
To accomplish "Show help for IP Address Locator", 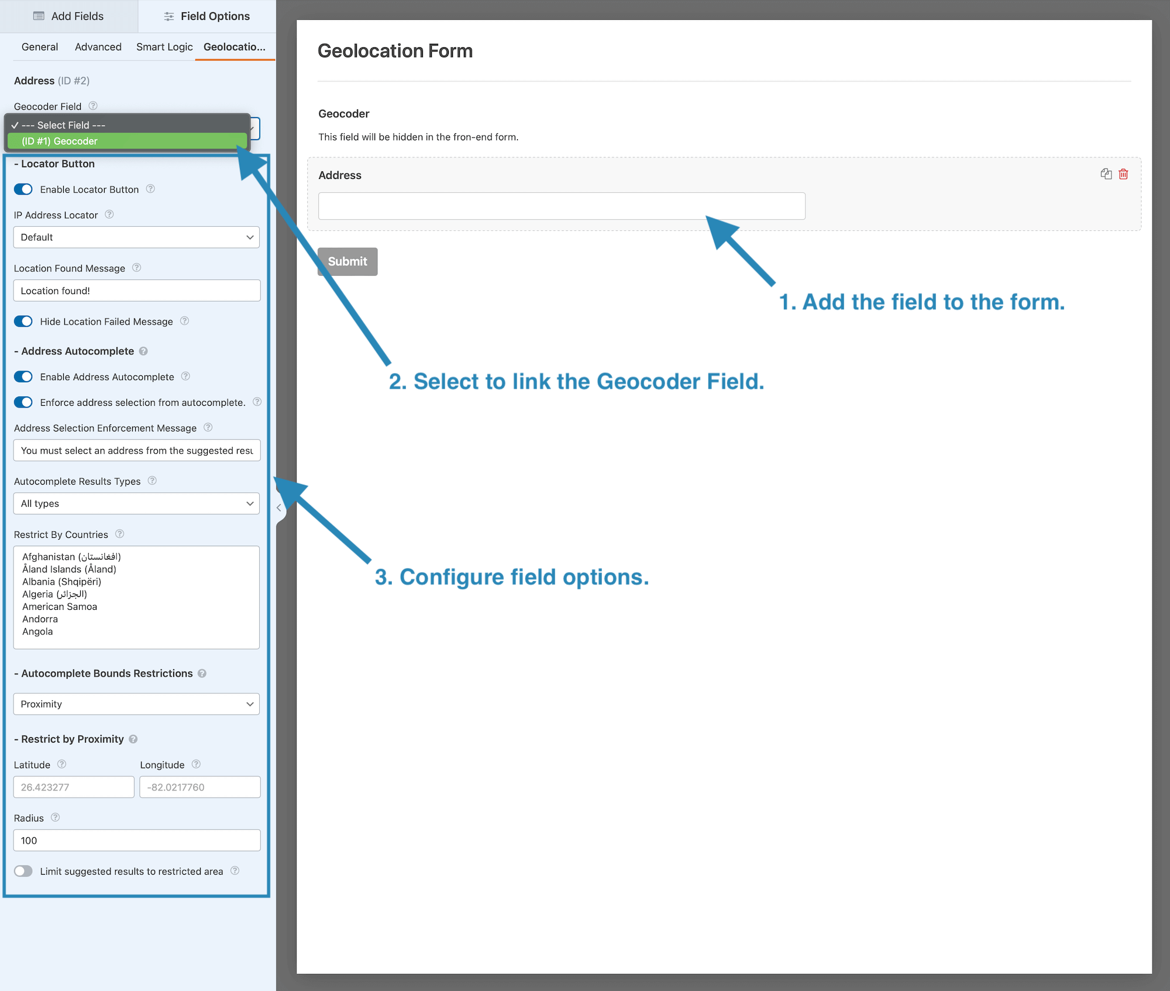I will [109, 215].
